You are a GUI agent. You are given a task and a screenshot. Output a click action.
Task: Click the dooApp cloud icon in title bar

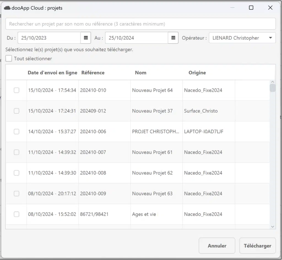click(x=7, y=8)
